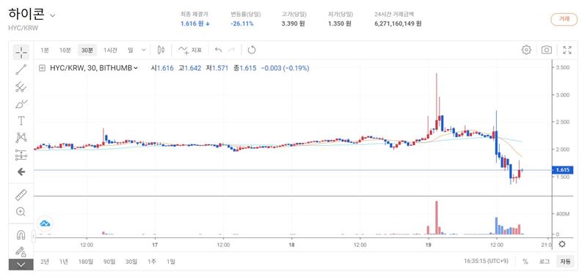Image resolution: width=587 pixels, height=277 pixels.
Task: Toggle the percent (%) scale
Action: (x=525, y=262)
